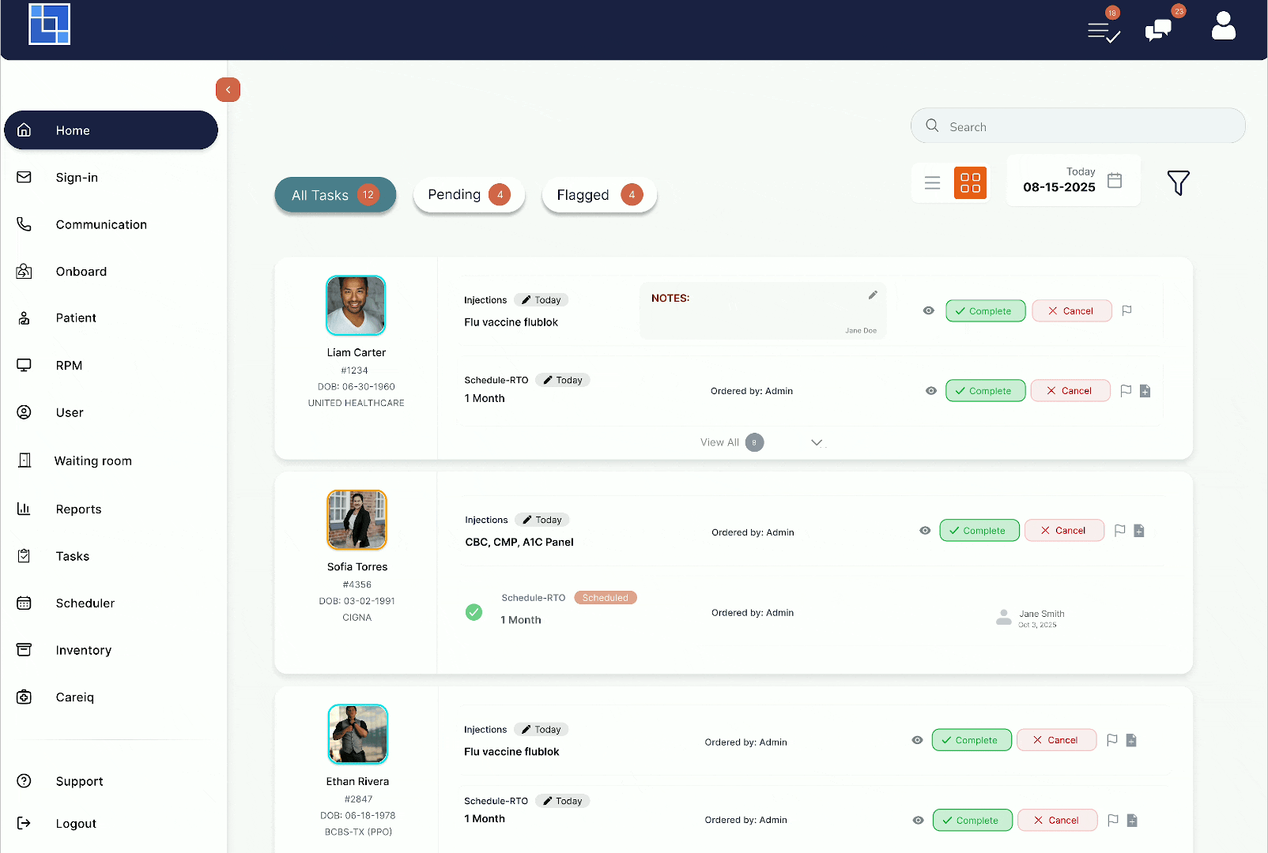This screenshot has height=853, width=1268.
Task: Open the Inventory section
Action: coord(84,649)
